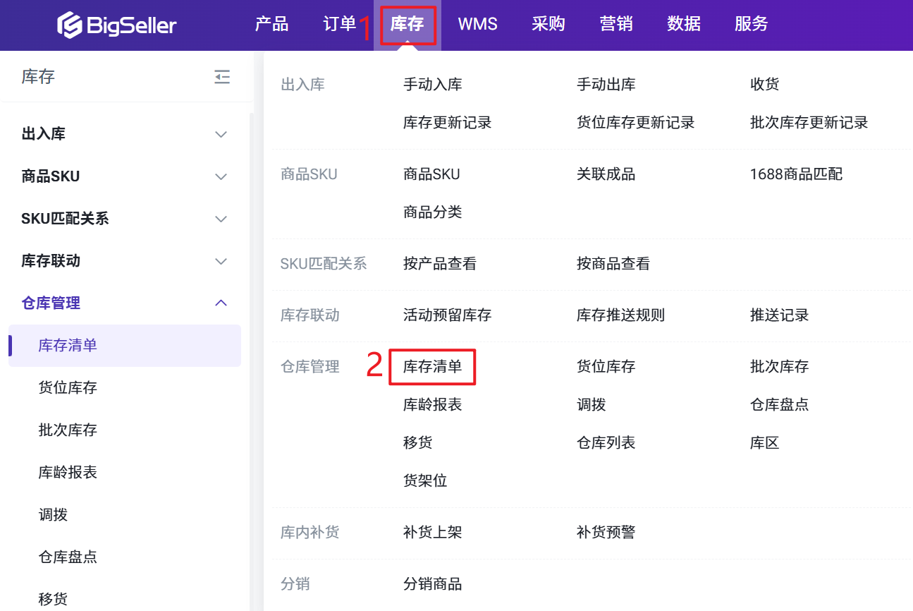Screen dimensions: 913x611
Task: Open the 订单 top navigation item
Action: point(339,24)
